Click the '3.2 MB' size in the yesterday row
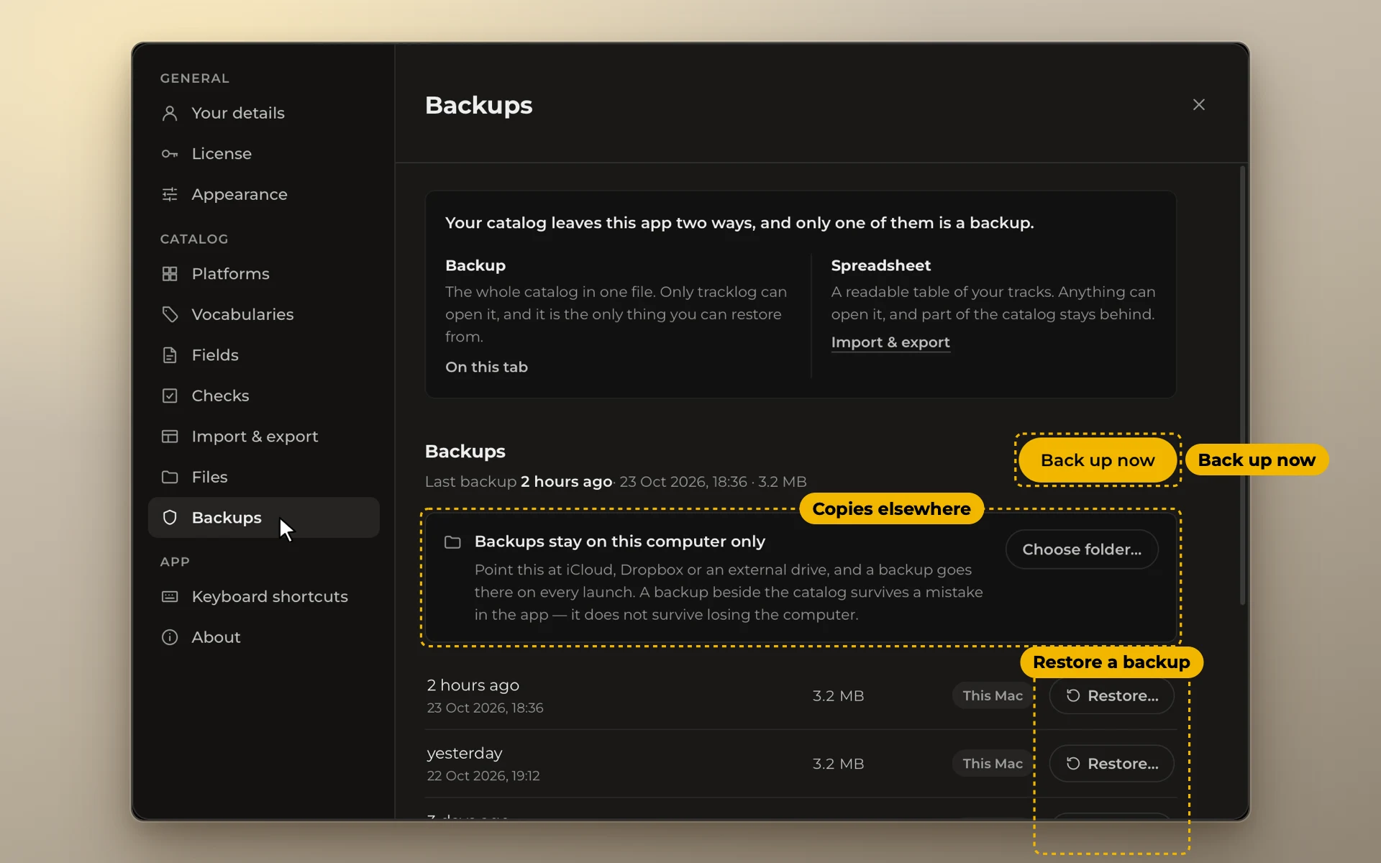 coord(838,764)
